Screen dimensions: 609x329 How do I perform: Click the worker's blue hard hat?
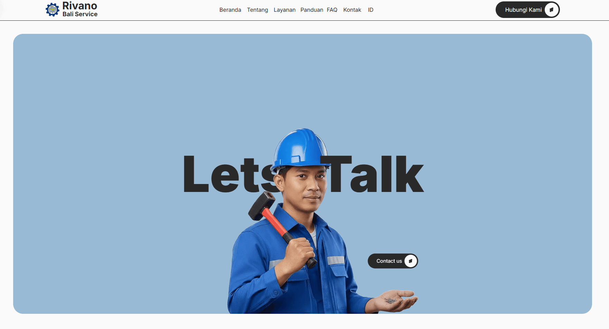pyautogui.click(x=300, y=148)
